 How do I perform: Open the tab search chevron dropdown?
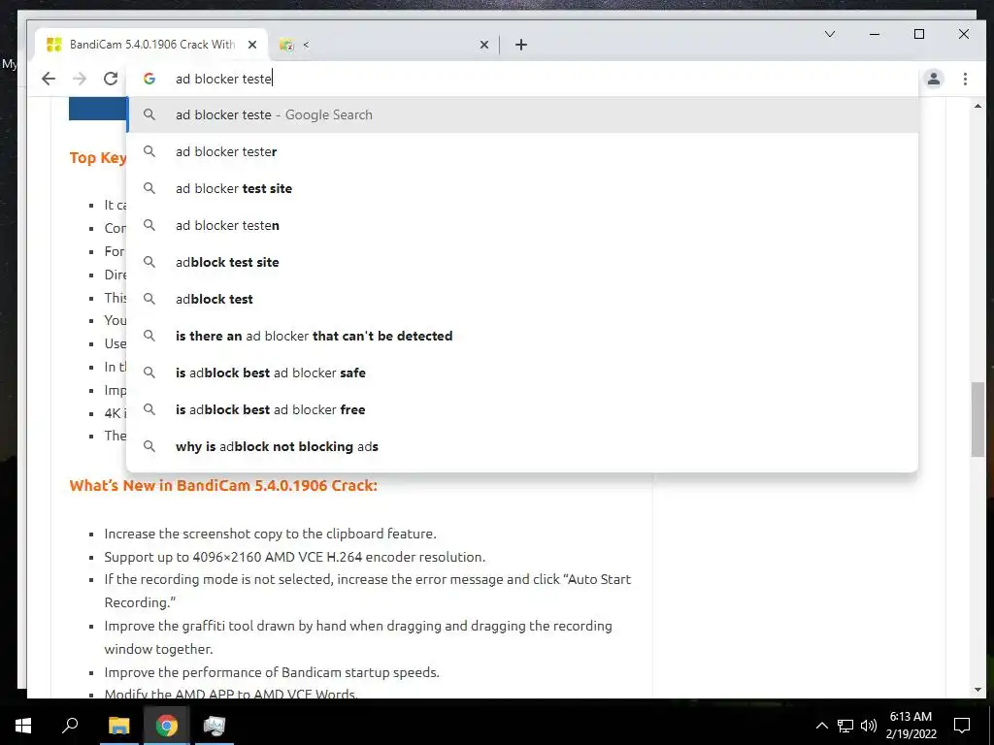tap(829, 34)
